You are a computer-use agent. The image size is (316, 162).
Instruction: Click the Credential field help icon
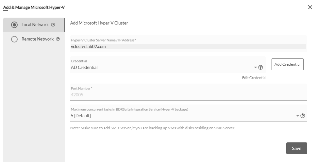tap(260, 68)
